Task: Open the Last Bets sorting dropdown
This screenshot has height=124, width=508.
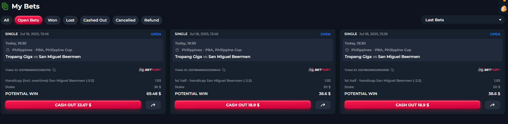Action: tap(463, 20)
